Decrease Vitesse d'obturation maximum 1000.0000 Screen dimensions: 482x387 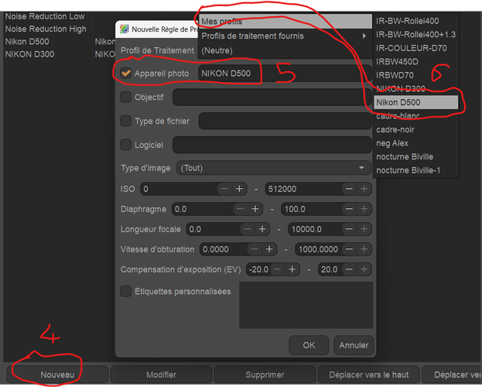(349, 249)
